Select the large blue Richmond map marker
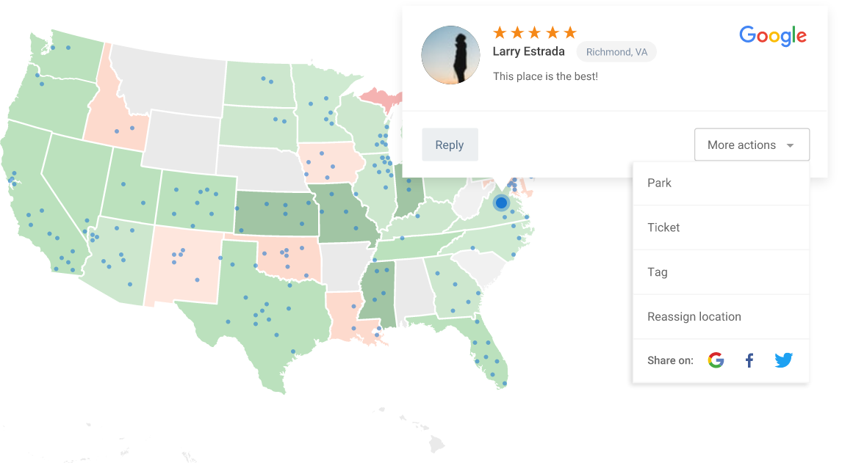The height and width of the screenshot is (463, 842). tap(502, 203)
